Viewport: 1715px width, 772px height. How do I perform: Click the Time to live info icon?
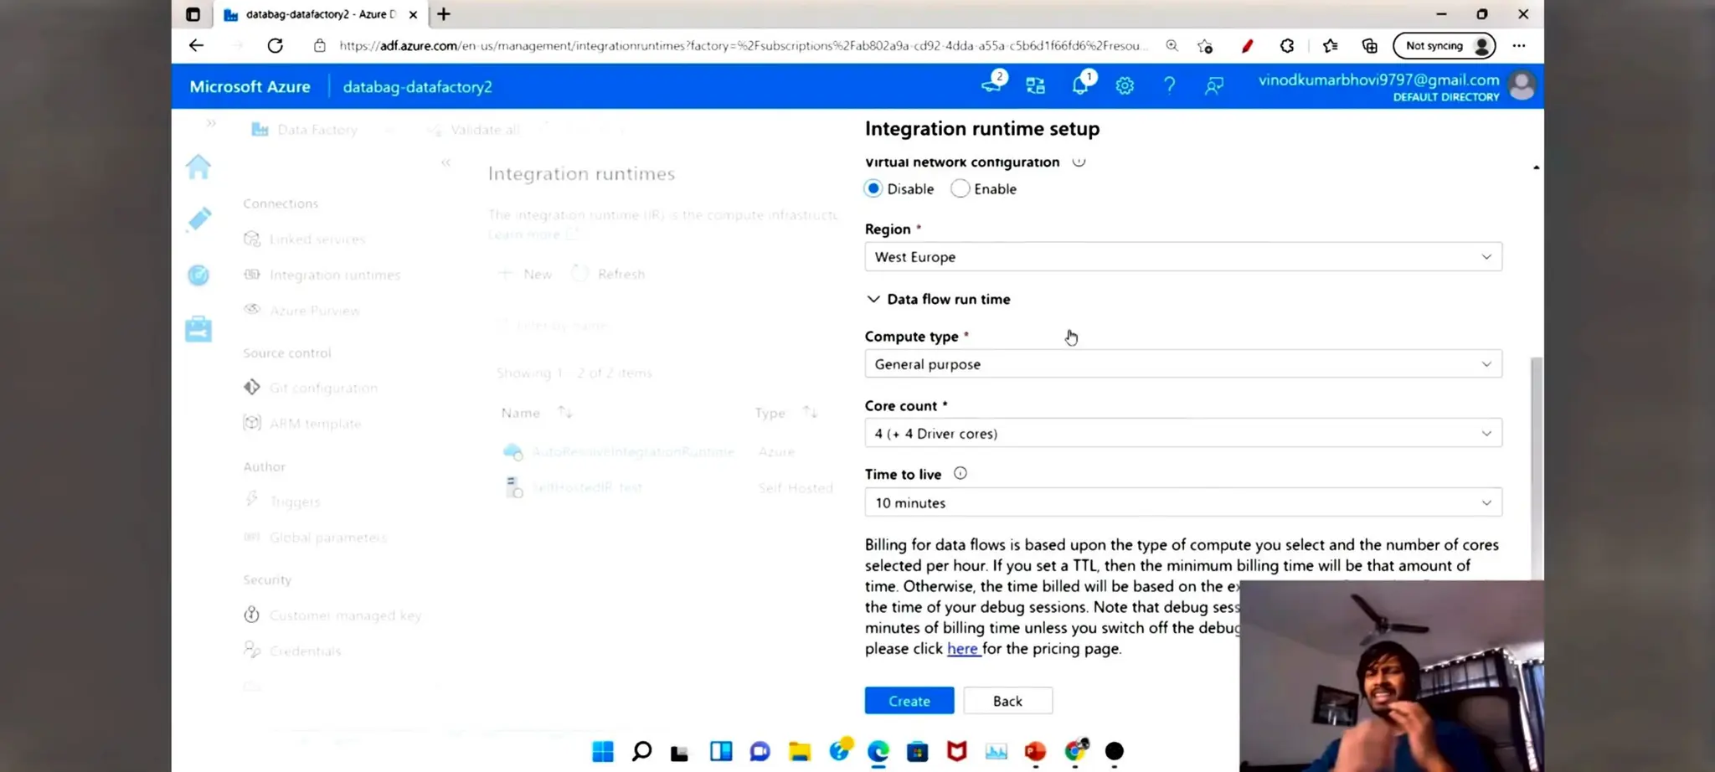click(x=961, y=473)
